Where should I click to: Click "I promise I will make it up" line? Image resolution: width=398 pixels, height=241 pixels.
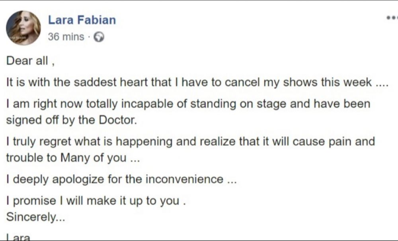click(x=96, y=200)
